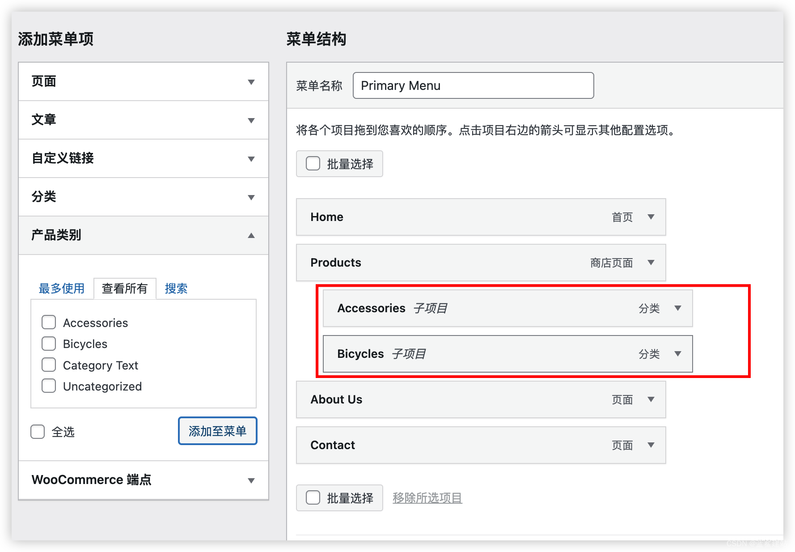The width and height of the screenshot is (795, 552).
Task: Switch to the 最多使用 tab
Action: click(61, 289)
